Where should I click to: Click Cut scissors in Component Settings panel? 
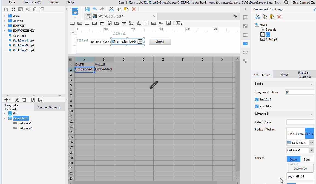258,17
